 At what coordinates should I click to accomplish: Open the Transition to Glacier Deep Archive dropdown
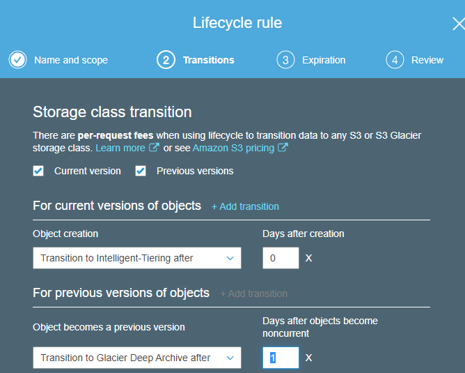click(137, 358)
